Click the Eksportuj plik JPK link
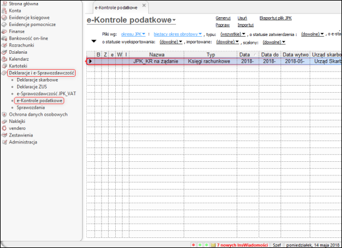The width and height of the screenshot is (342, 248). pyautogui.click(x=275, y=18)
